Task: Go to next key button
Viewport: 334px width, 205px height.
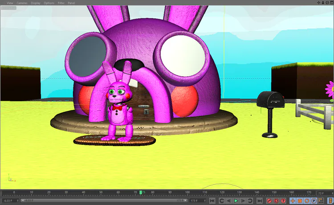Action: pyautogui.click(x=250, y=201)
